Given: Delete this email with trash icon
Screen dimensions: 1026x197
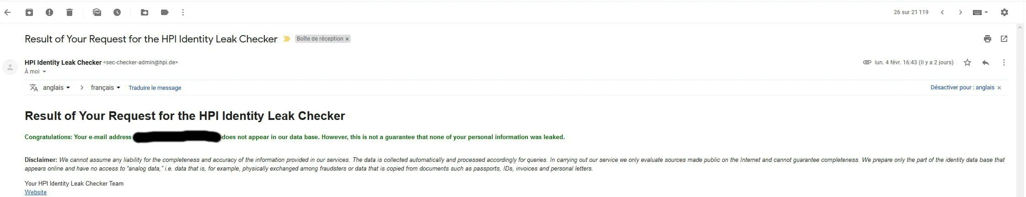Looking at the screenshot, I should [x=70, y=12].
